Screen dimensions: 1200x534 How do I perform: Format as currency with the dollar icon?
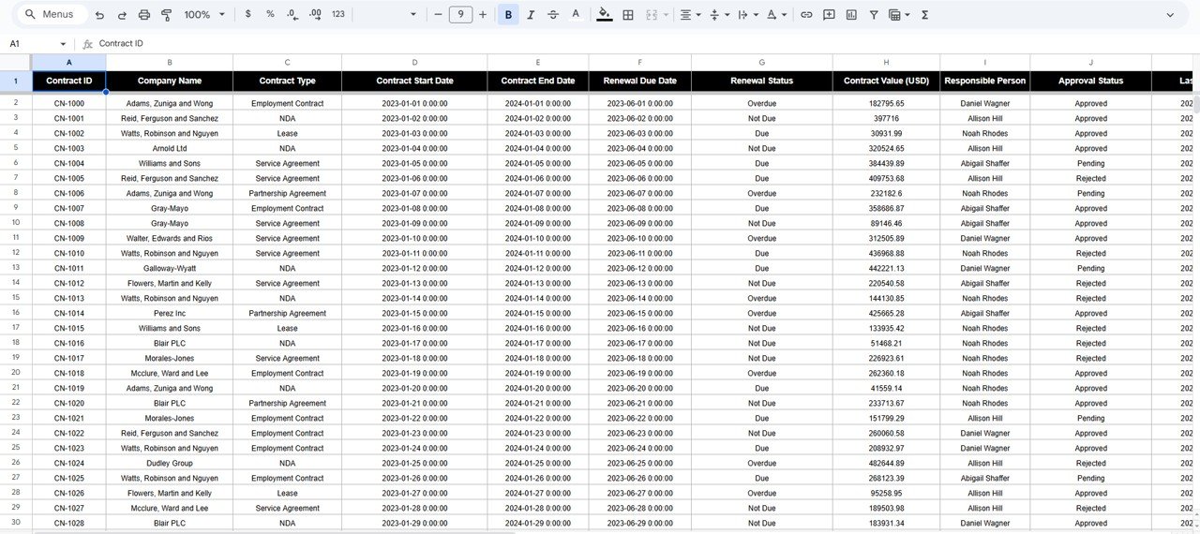click(247, 15)
